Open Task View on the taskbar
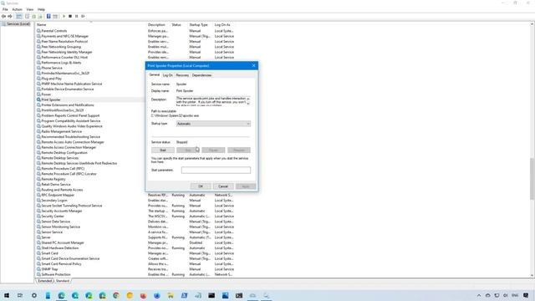 (20, 295)
